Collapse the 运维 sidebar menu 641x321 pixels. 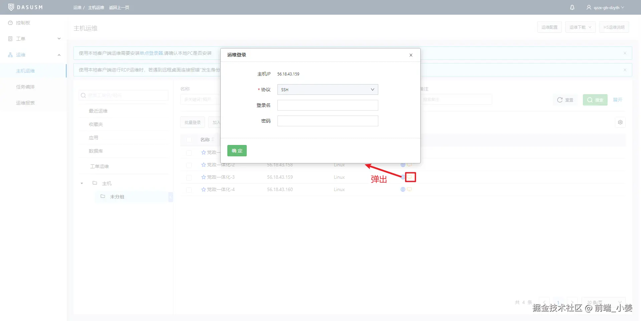(x=59, y=55)
